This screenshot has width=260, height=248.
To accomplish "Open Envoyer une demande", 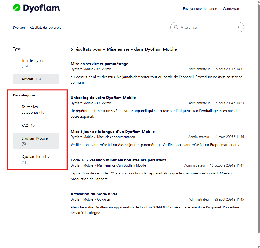I will pyautogui.click(x=200, y=9).
